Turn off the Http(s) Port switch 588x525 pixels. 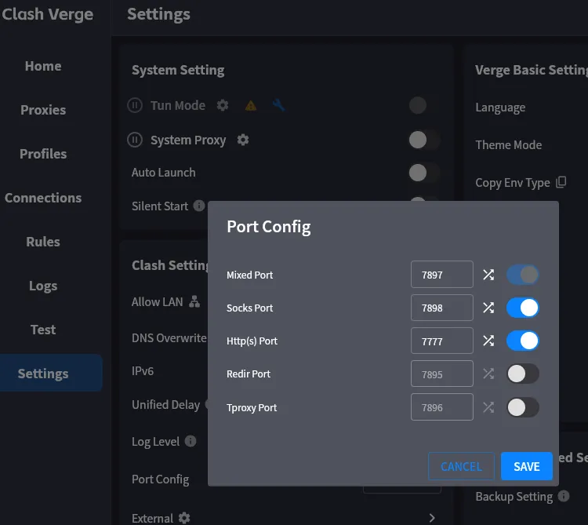523,341
